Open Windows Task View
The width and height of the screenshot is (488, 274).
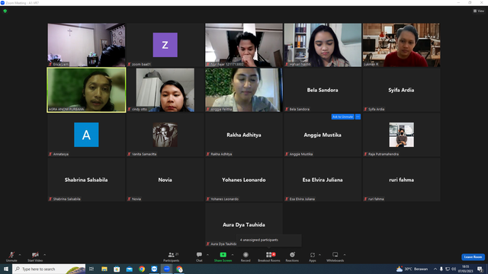(x=91, y=269)
